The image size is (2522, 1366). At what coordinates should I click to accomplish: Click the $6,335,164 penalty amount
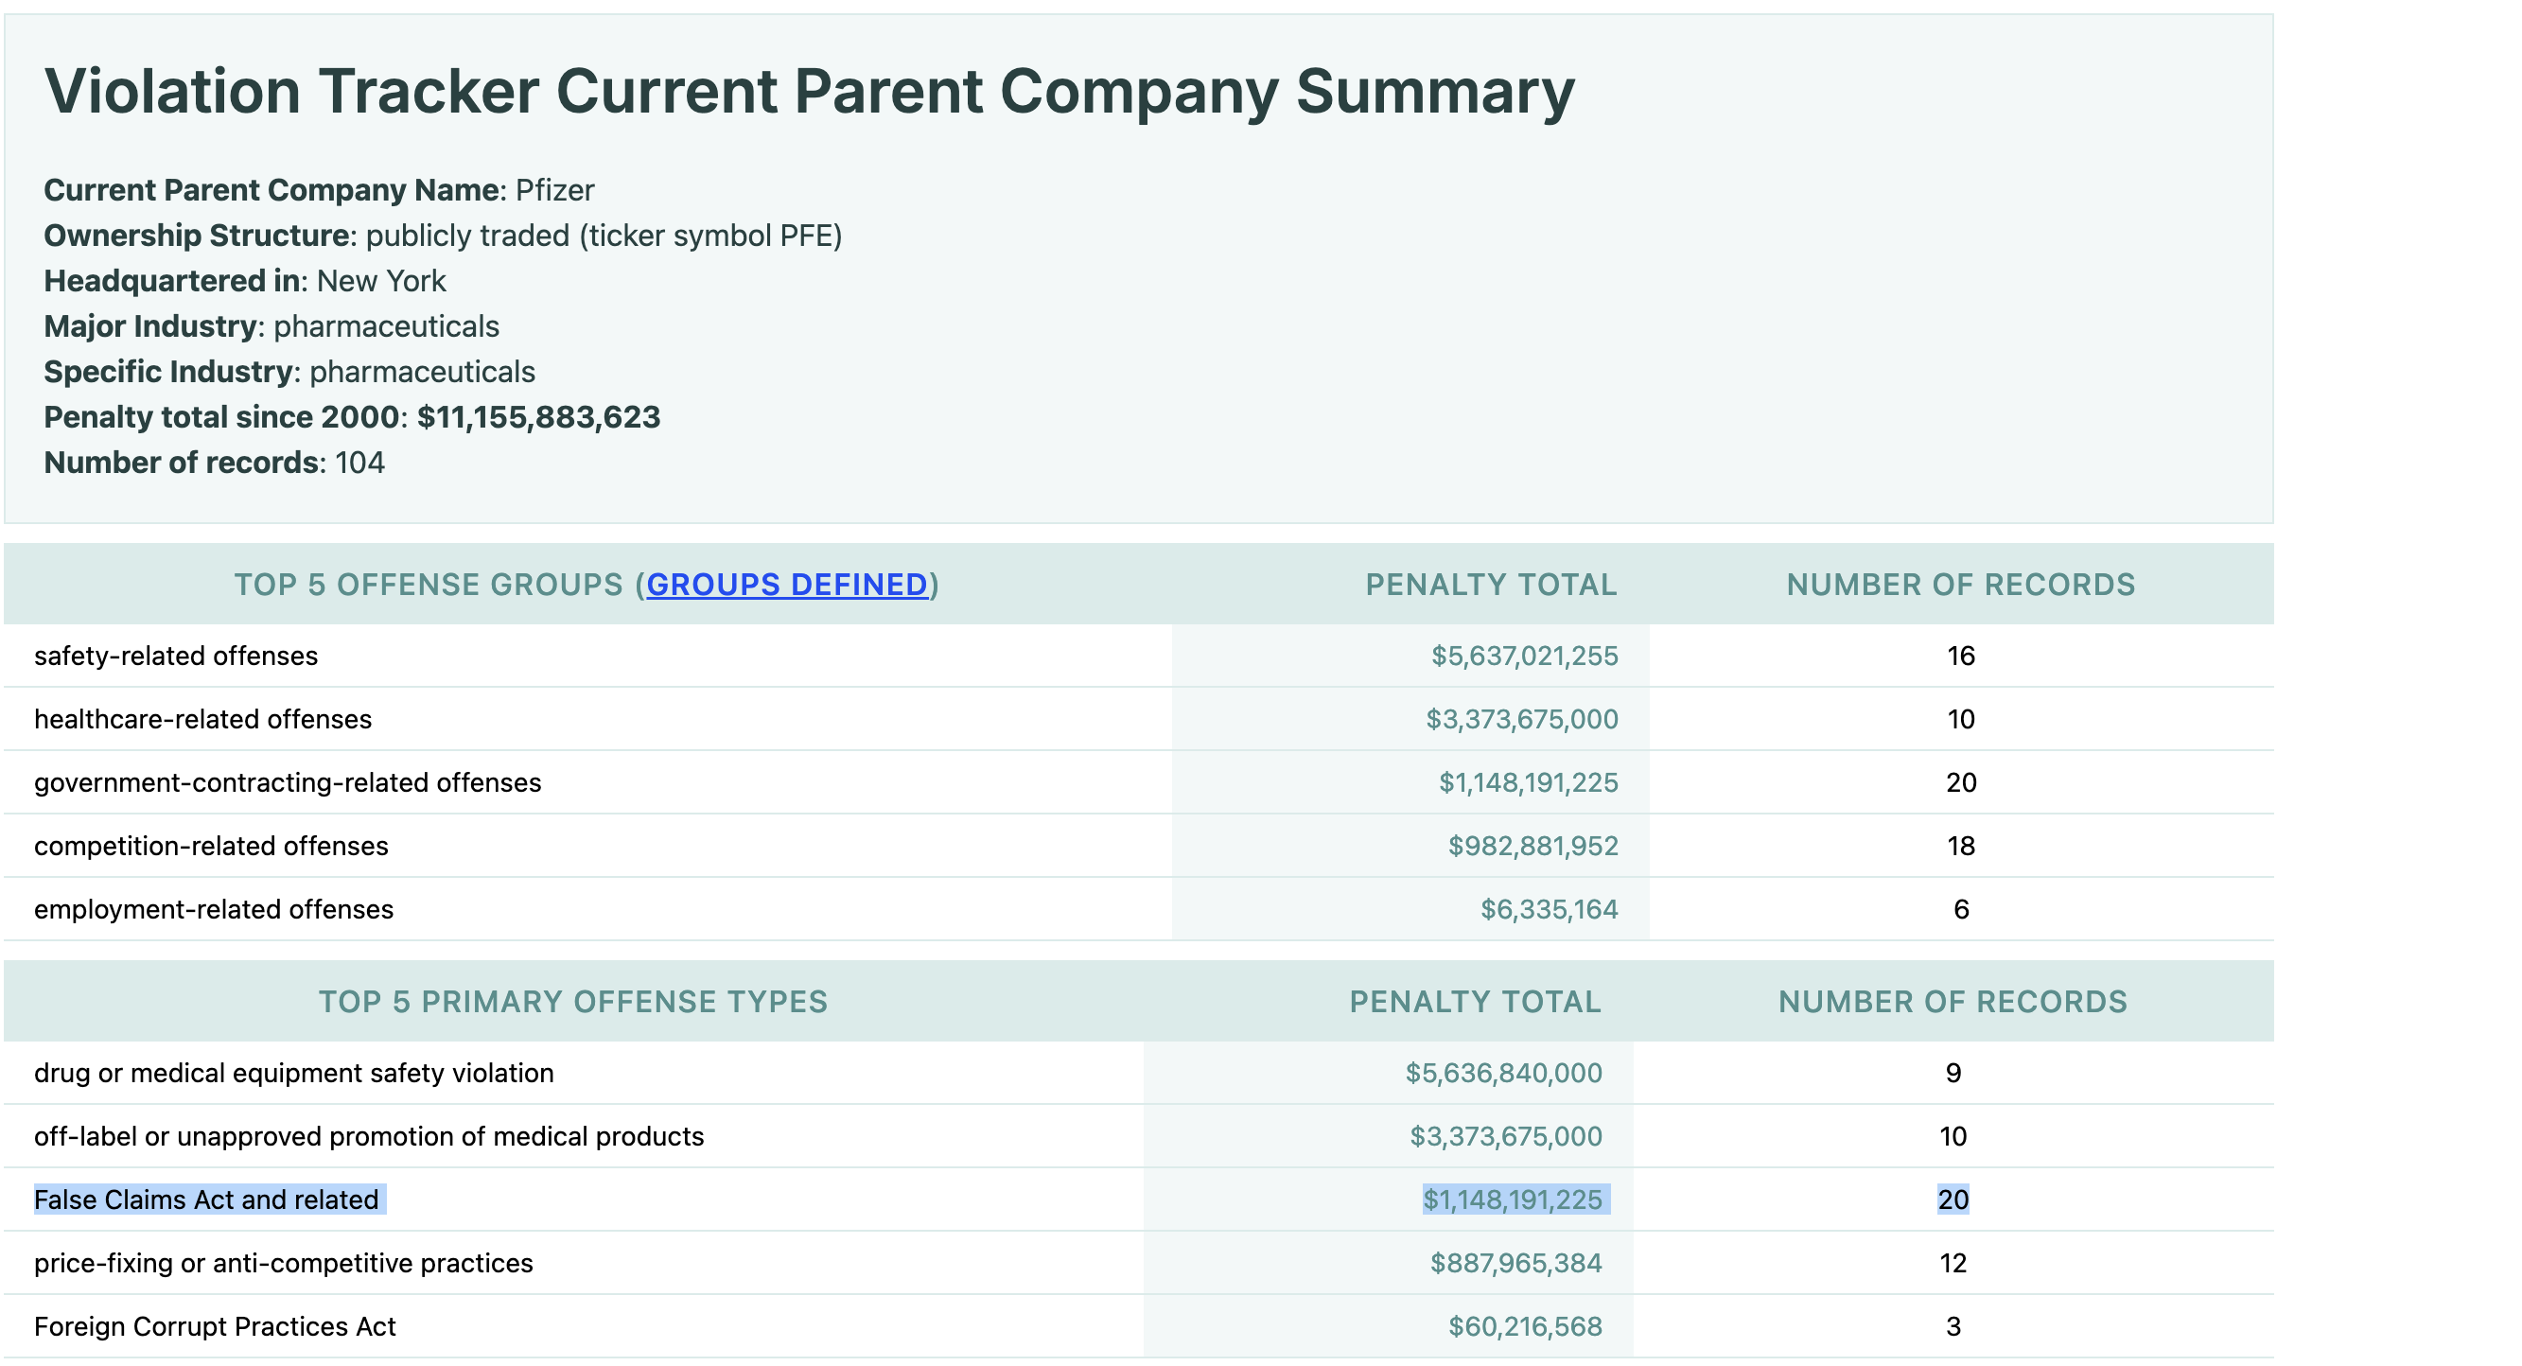(x=1549, y=910)
